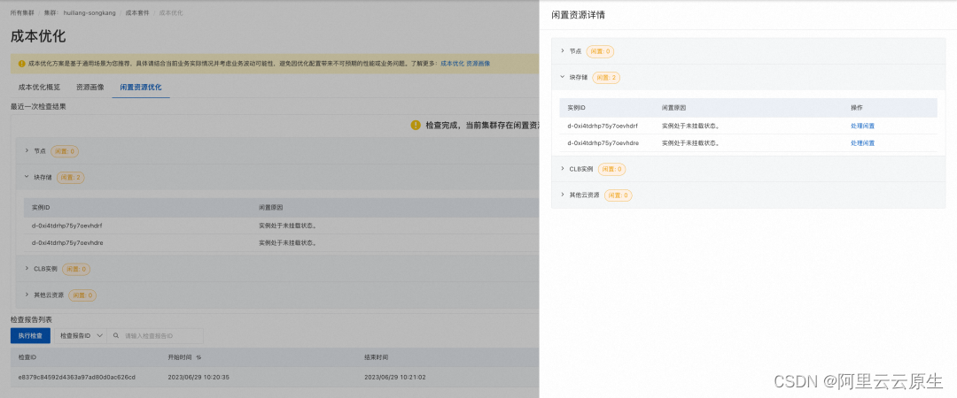This screenshot has height=398, width=957.
Task: Run a check with the 执行检查 button
Action: [30, 336]
